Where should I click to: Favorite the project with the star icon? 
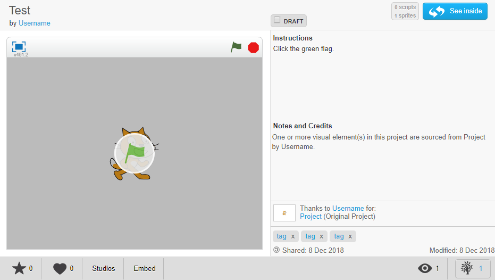pyautogui.click(x=19, y=268)
